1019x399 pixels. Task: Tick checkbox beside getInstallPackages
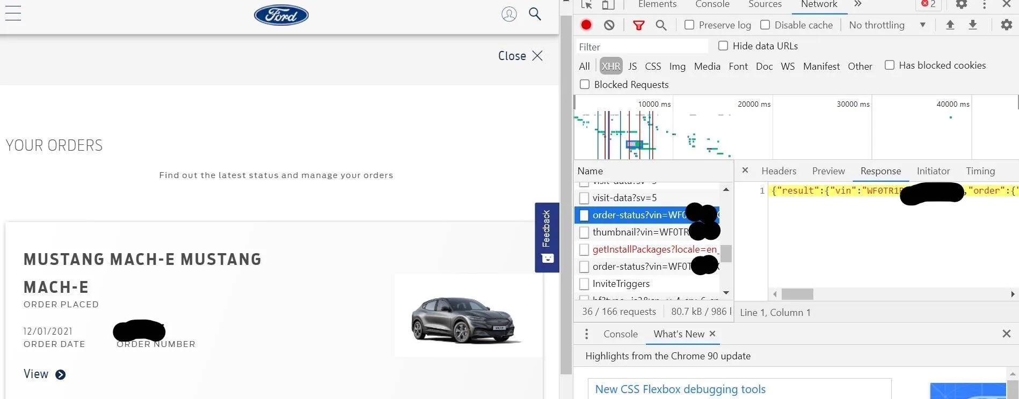(x=584, y=249)
